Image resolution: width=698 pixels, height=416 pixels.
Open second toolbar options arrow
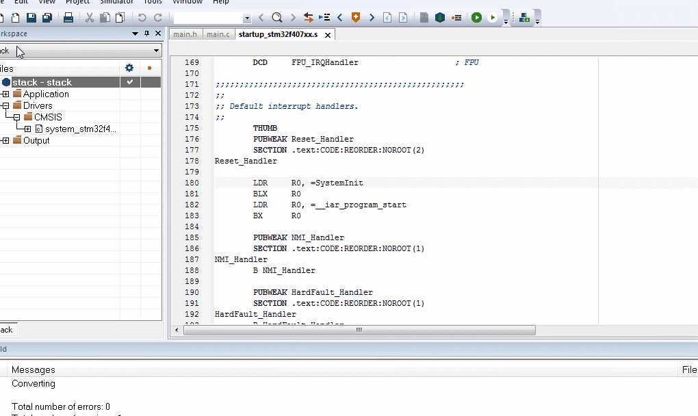pyautogui.click(x=537, y=21)
